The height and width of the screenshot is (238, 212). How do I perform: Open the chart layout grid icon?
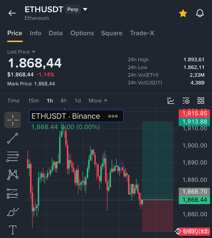[x=201, y=101]
